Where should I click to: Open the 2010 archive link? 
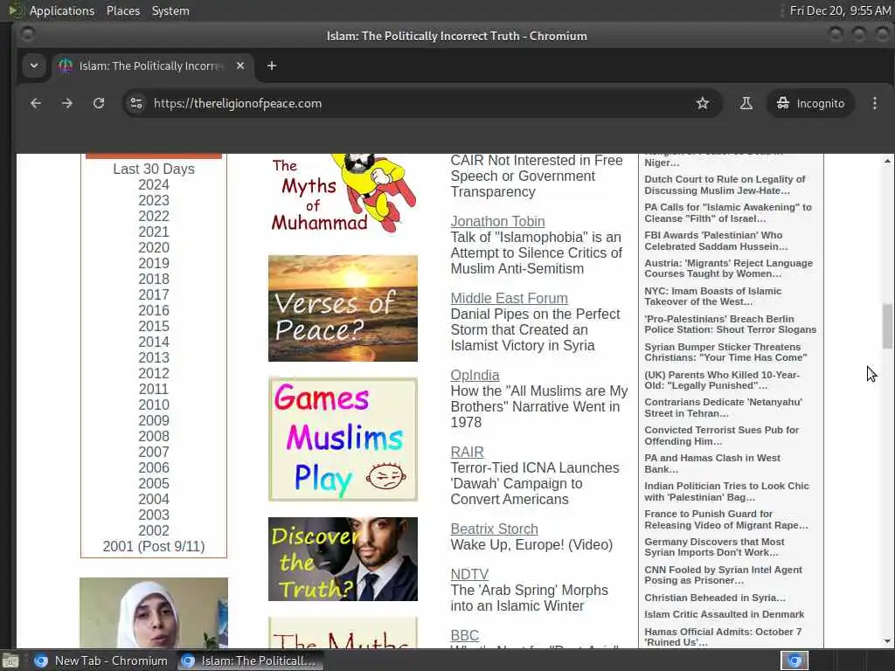coord(154,405)
